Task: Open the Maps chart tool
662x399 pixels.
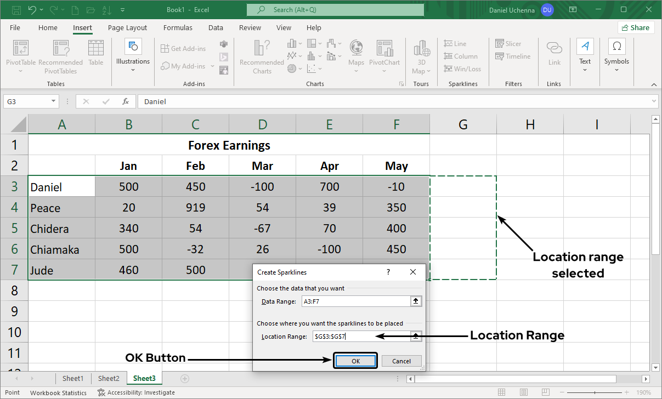Action: pos(356,55)
